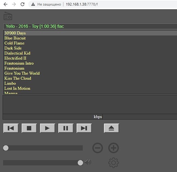Skip to the next track
Viewport: 177px width, 172px height.
(84, 128)
